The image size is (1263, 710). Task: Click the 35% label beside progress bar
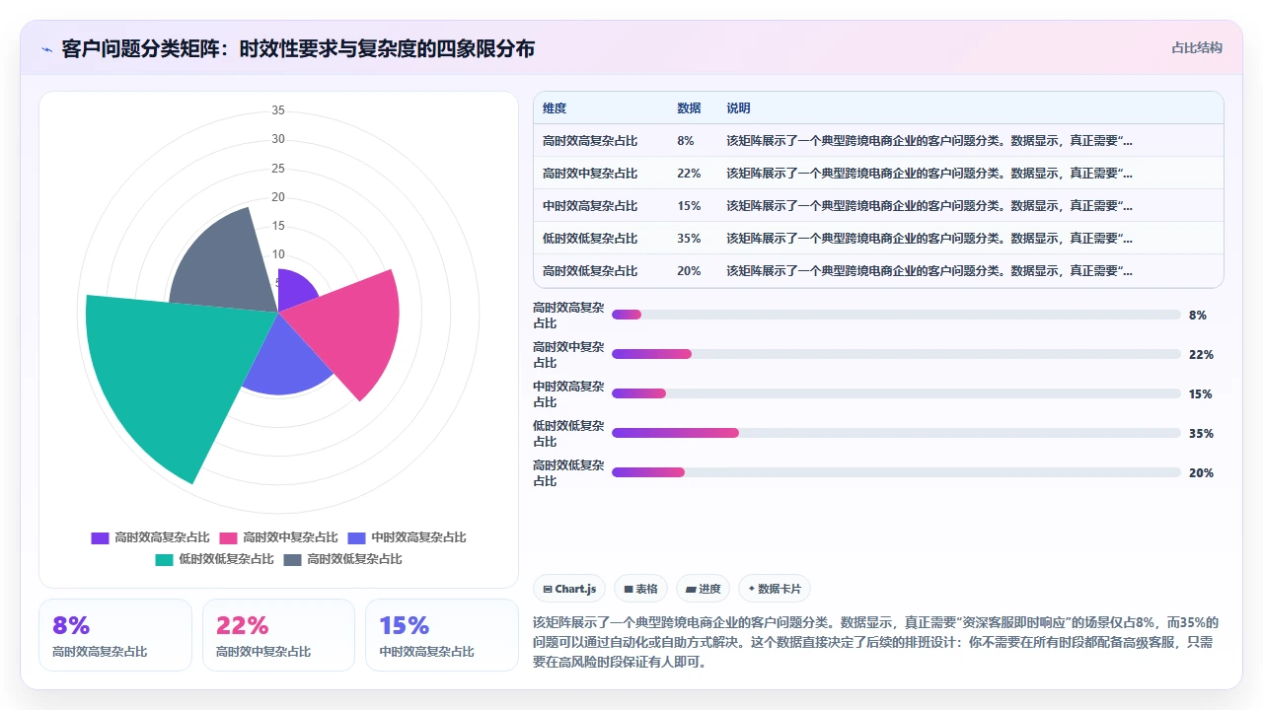click(1201, 433)
